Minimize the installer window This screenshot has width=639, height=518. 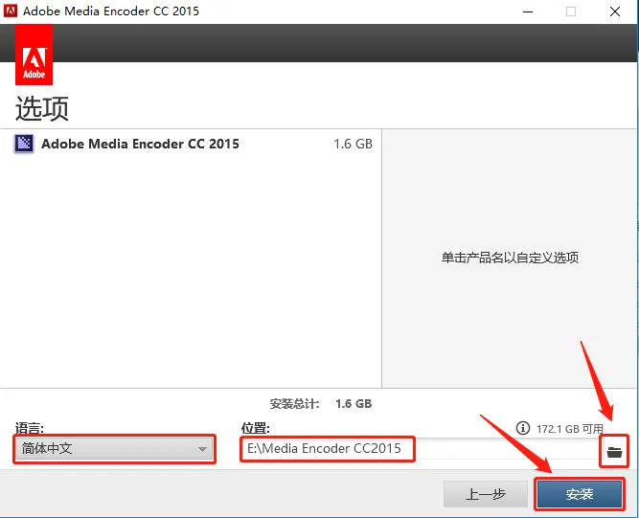[528, 11]
